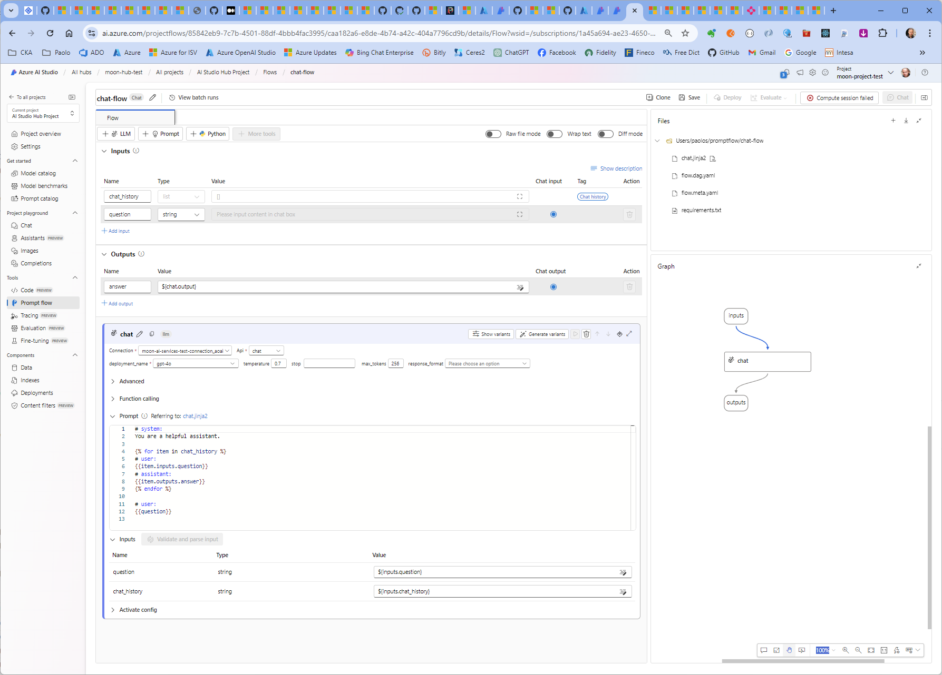Download files from the Files panel
942x675 pixels.
coord(906,121)
